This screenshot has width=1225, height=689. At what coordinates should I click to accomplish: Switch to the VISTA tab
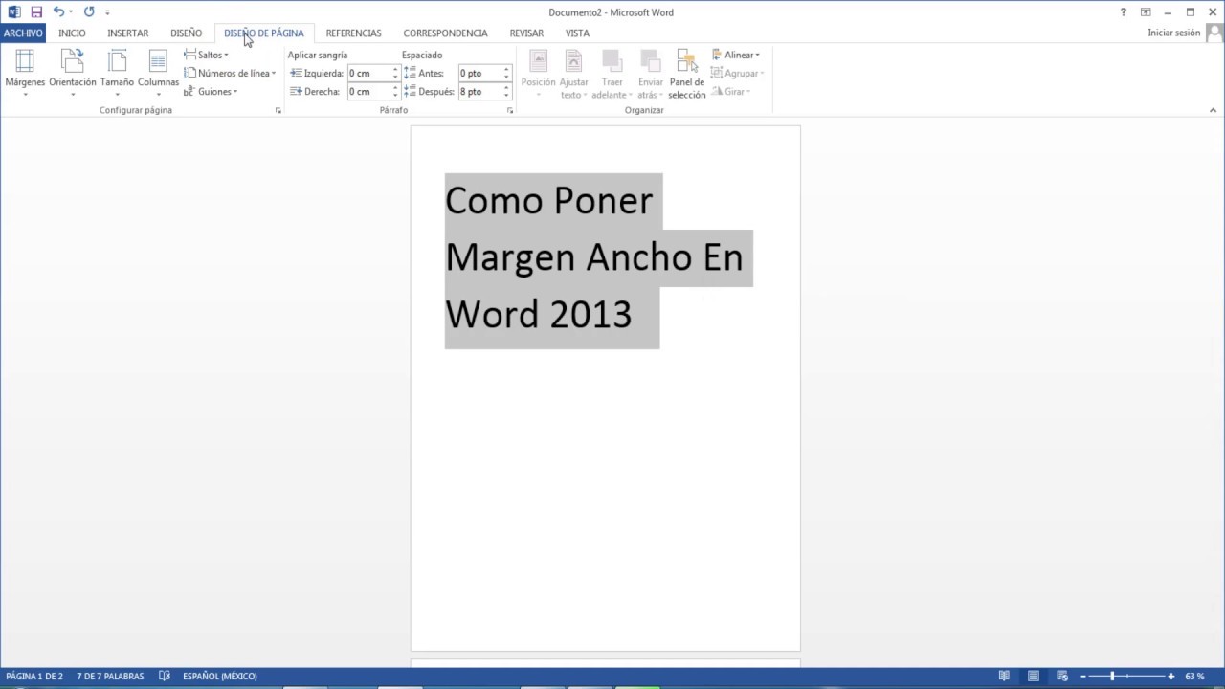click(x=577, y=33)
